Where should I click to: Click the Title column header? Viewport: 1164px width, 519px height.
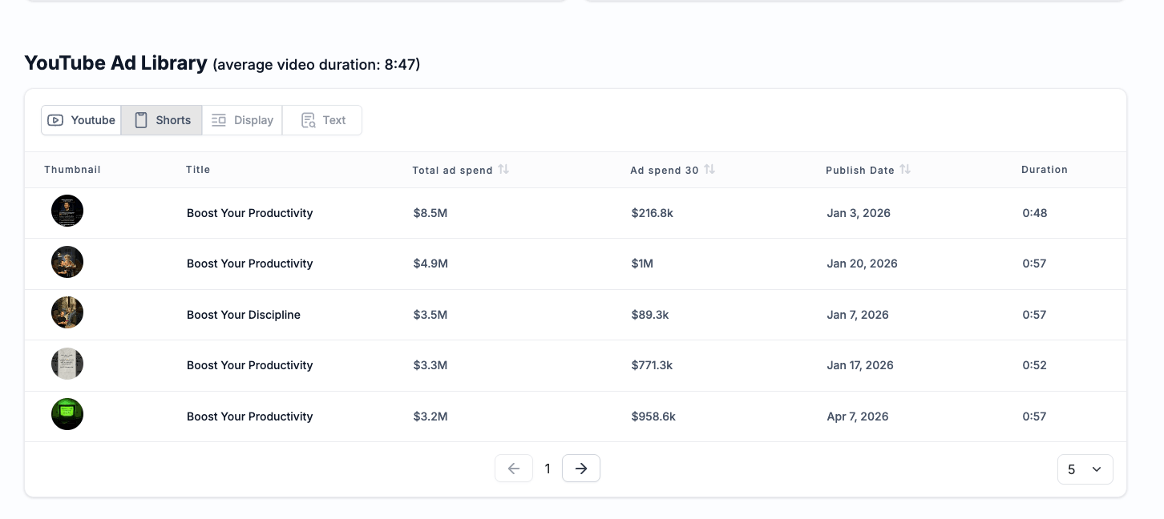pyautogui.click(x=198, y=170)
